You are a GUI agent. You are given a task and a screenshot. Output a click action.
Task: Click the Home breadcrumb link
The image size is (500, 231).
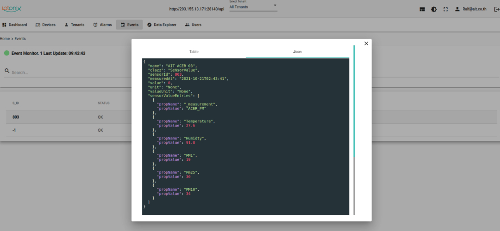[x=5, y=39]
